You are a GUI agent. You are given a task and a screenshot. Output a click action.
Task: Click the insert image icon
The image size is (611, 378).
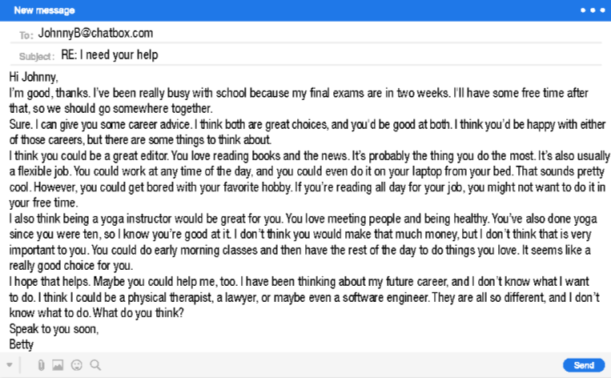[x=58, y=365]
